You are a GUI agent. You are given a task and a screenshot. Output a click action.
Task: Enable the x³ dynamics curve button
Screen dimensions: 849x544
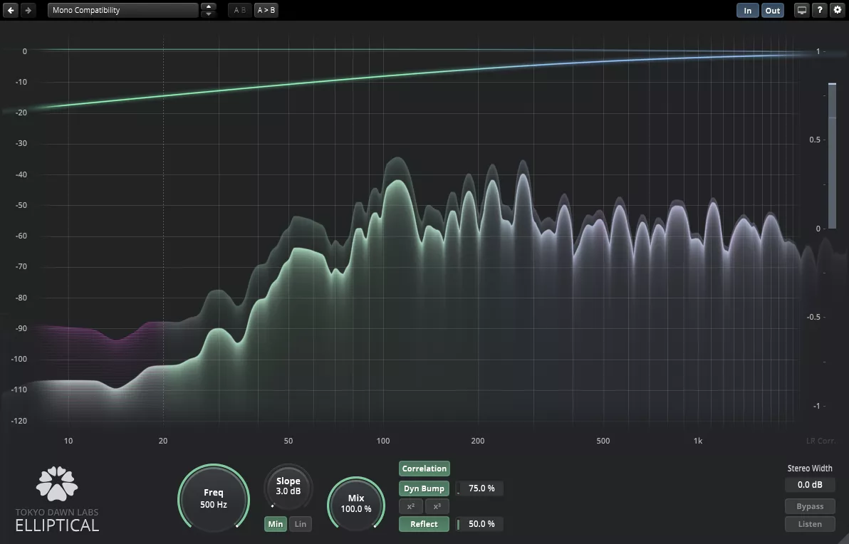click(x=437, y=506)
